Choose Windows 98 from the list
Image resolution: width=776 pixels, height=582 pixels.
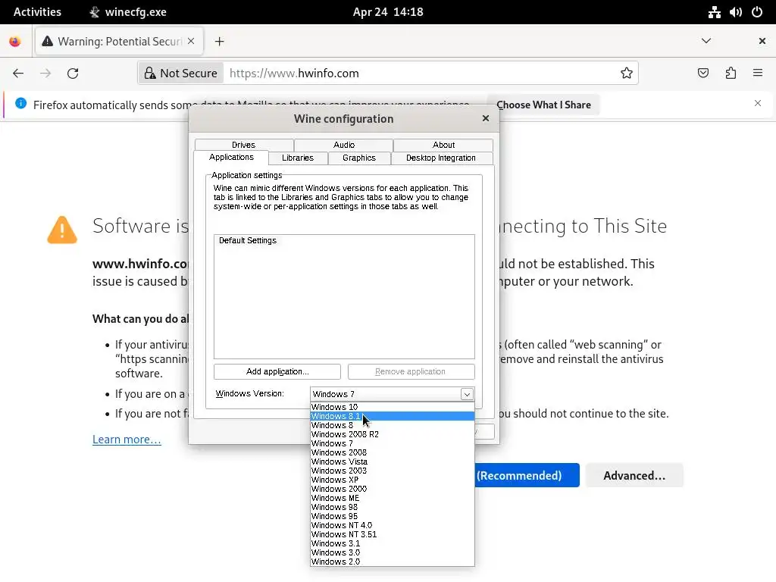(x=392, y=507)
